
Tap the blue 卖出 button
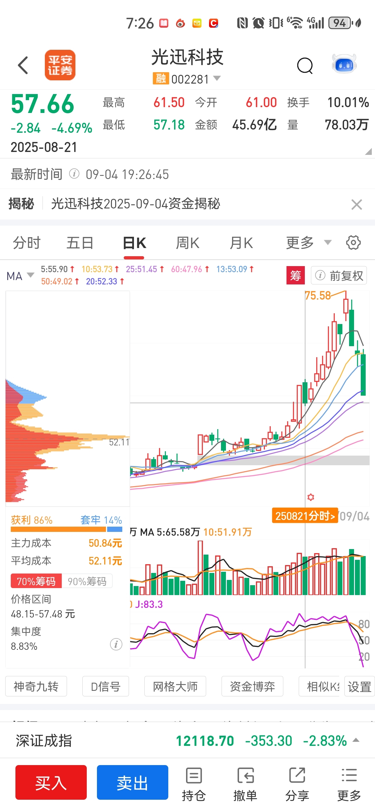(132, 782)
